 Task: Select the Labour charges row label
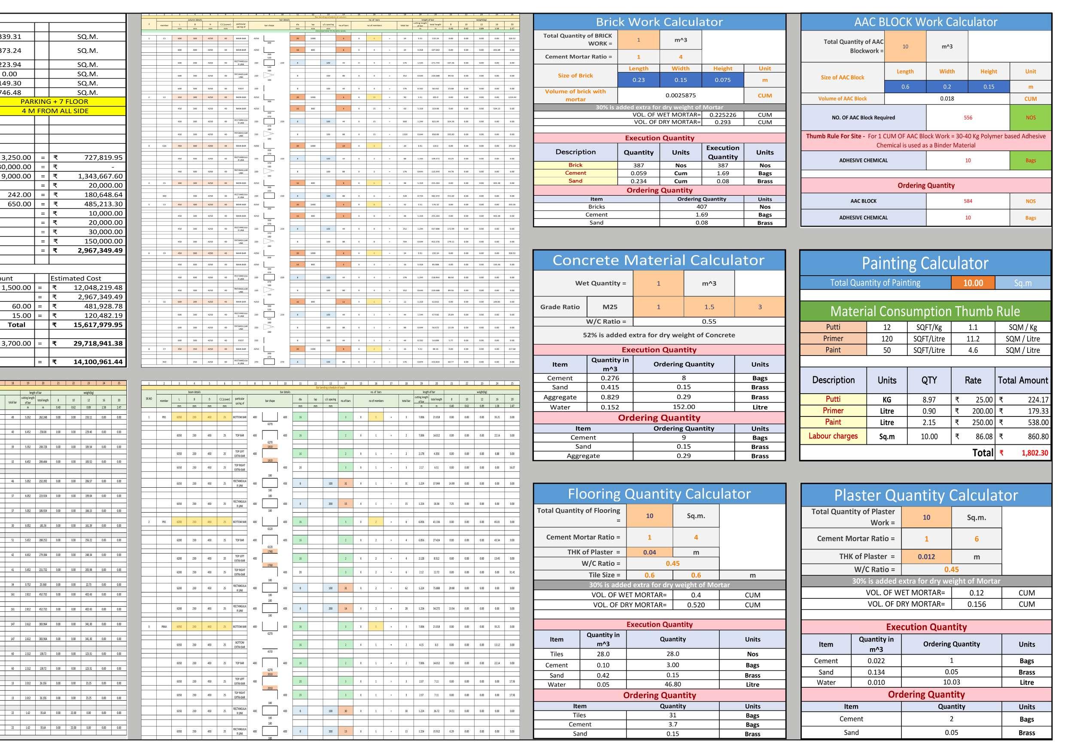click(833, 436)
